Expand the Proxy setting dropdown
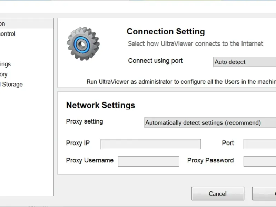The image size is (276, 207). (210, 123)
